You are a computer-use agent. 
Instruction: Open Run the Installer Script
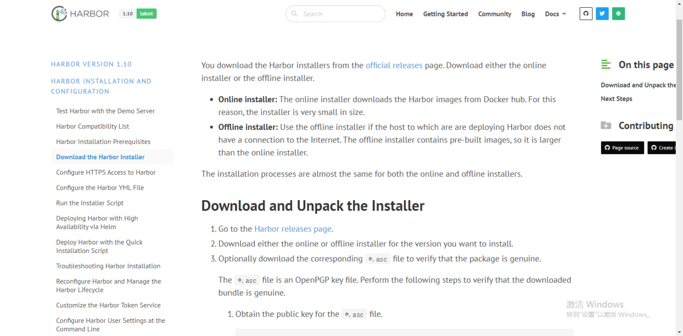point(90,203)
